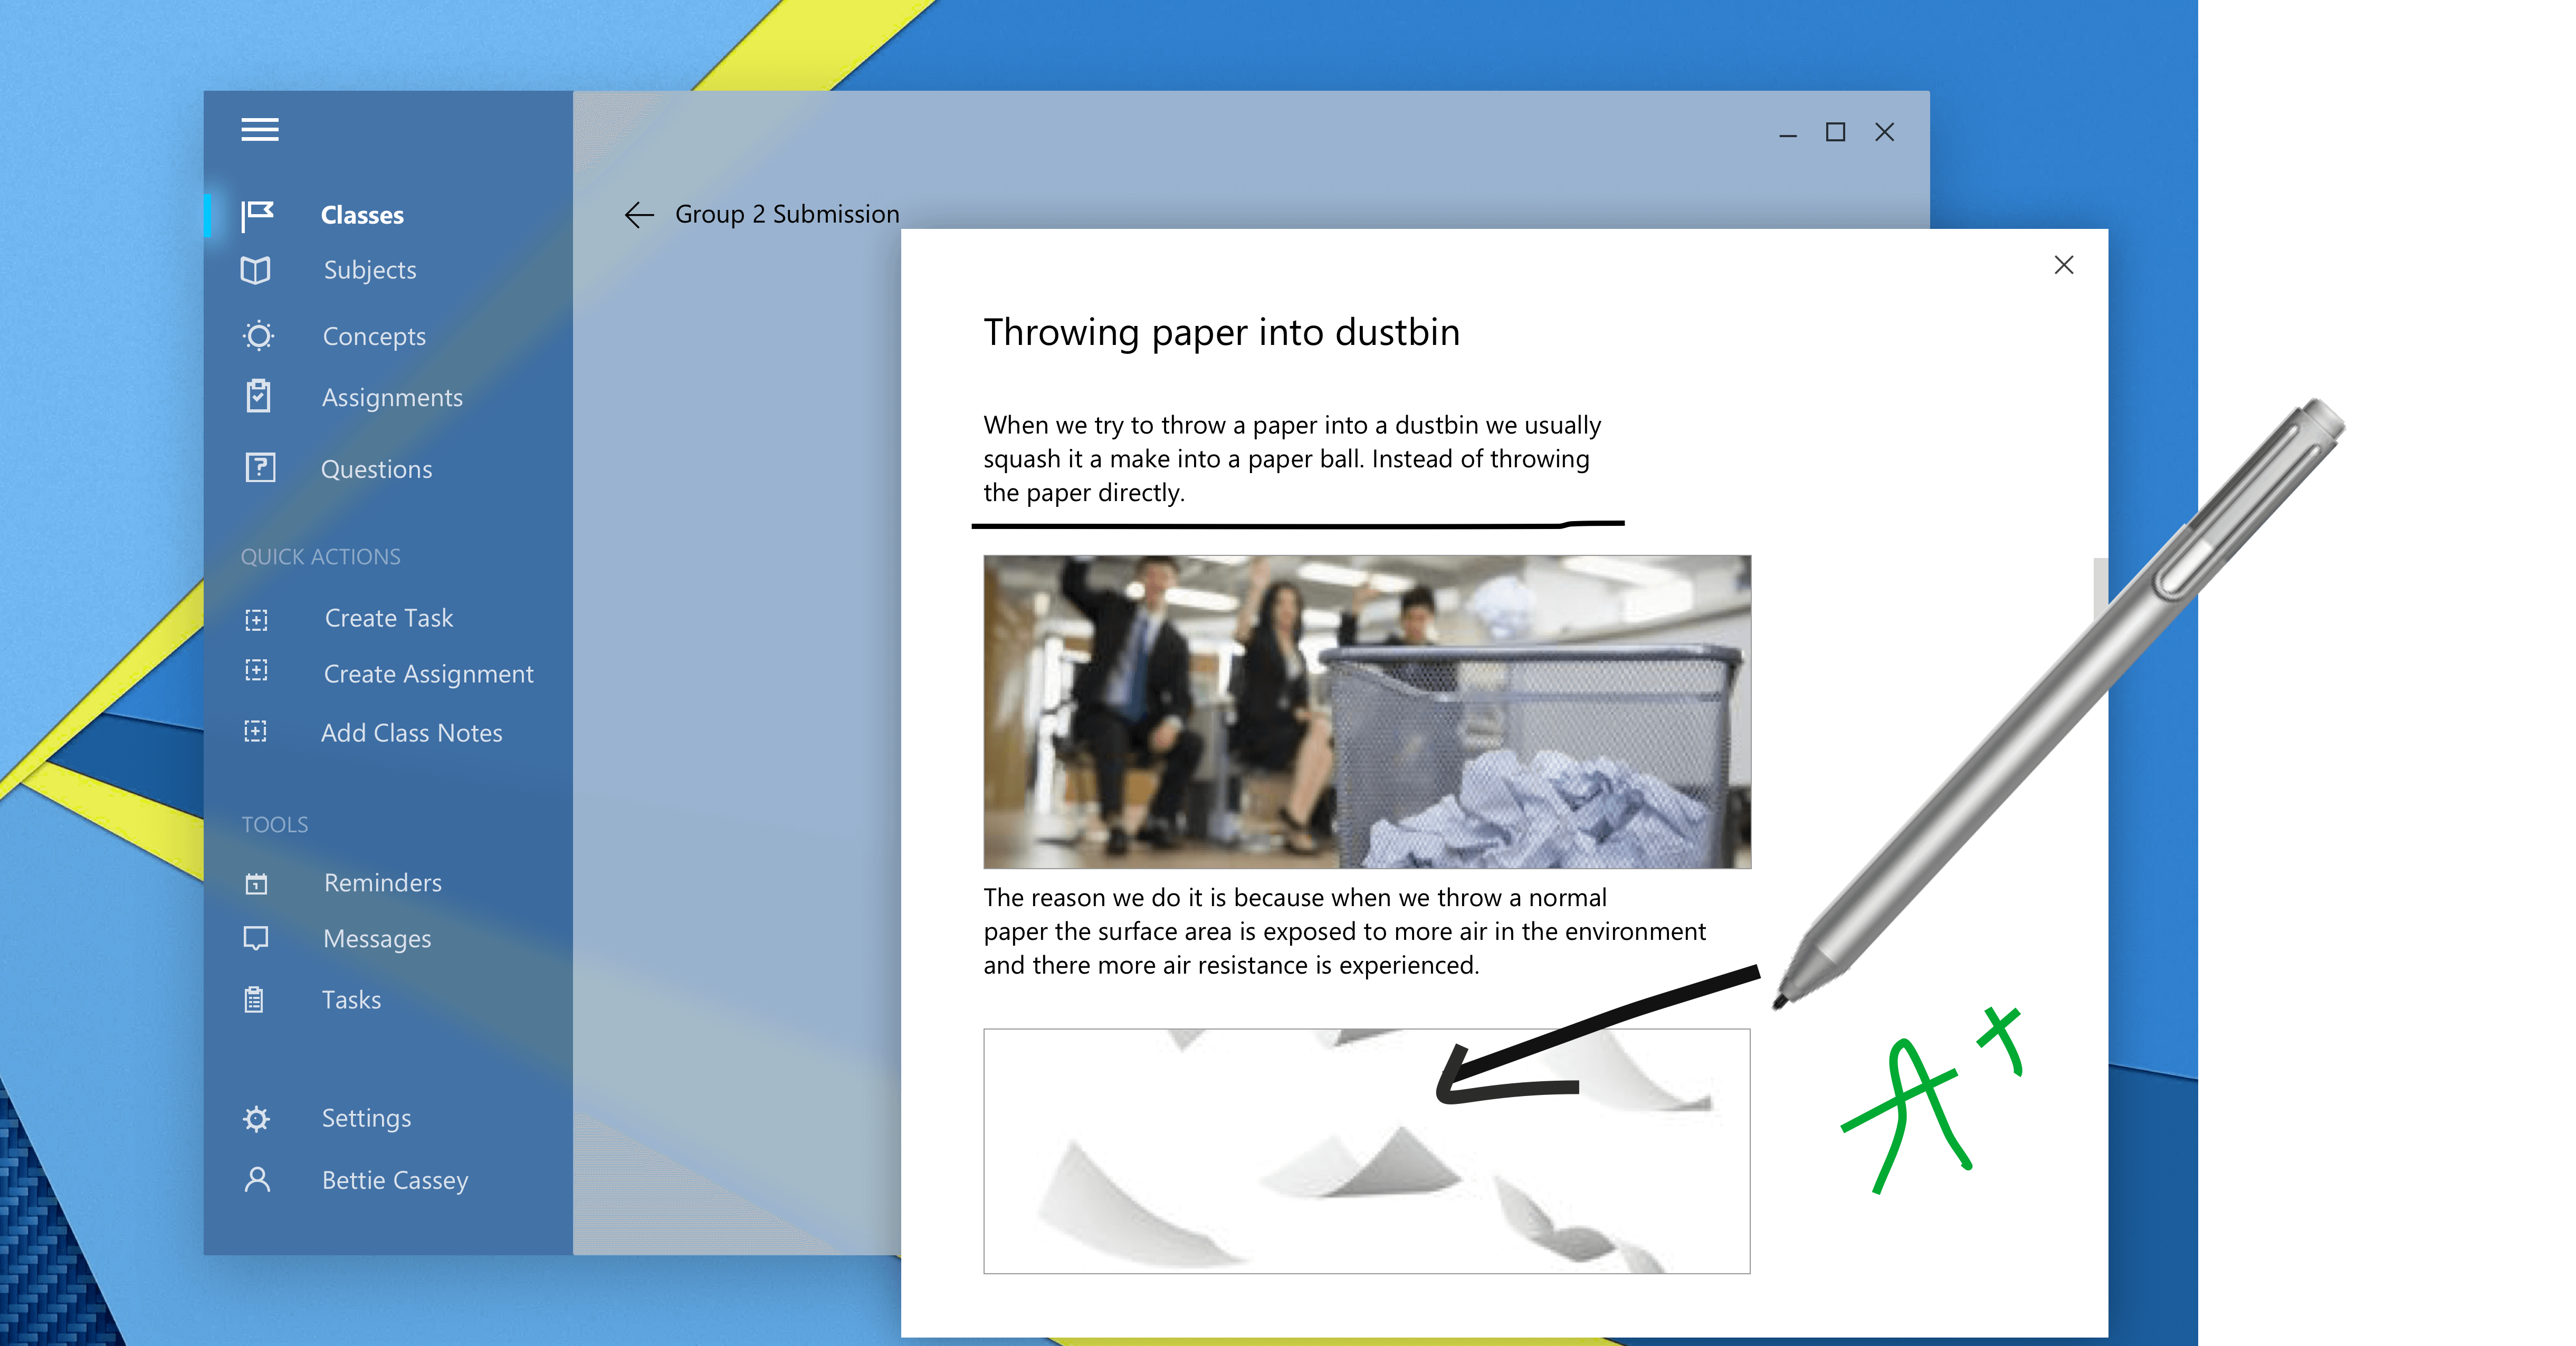
Task: Click the Subjects book icon
Action: point(256,270)
